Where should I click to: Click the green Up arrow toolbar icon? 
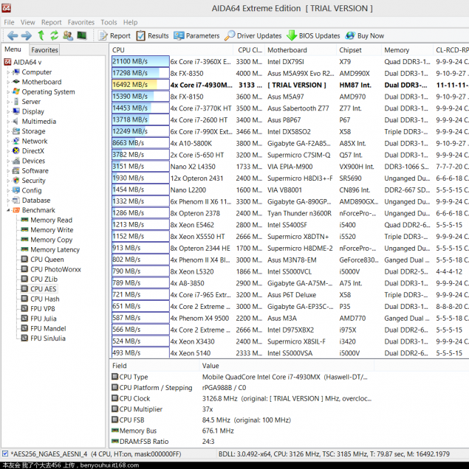coord(41,35)
